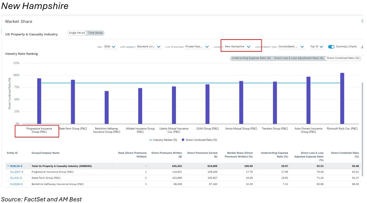
Task: Open the Location dropdown set to New Hampshire
Action: point(238,47)
